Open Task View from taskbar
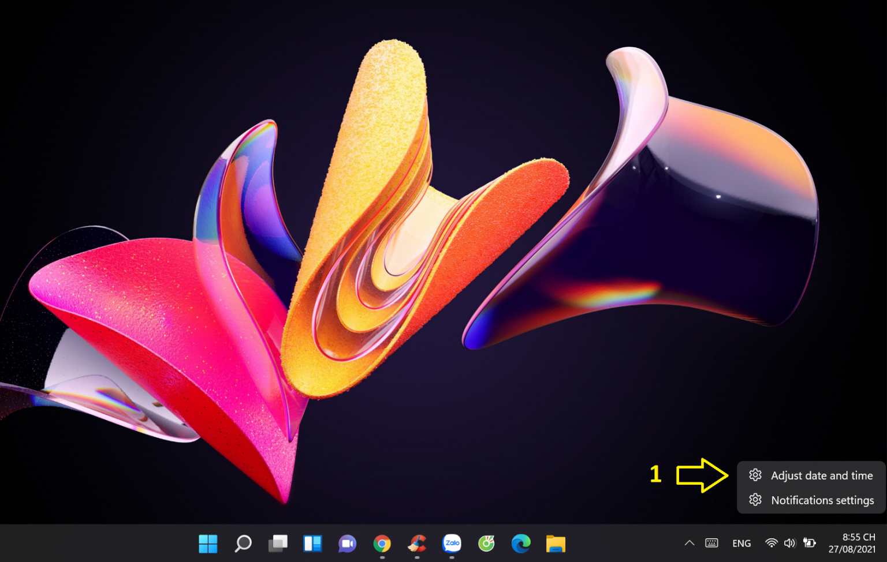Viewport: 887px width, 562px height. pos(278,544)
